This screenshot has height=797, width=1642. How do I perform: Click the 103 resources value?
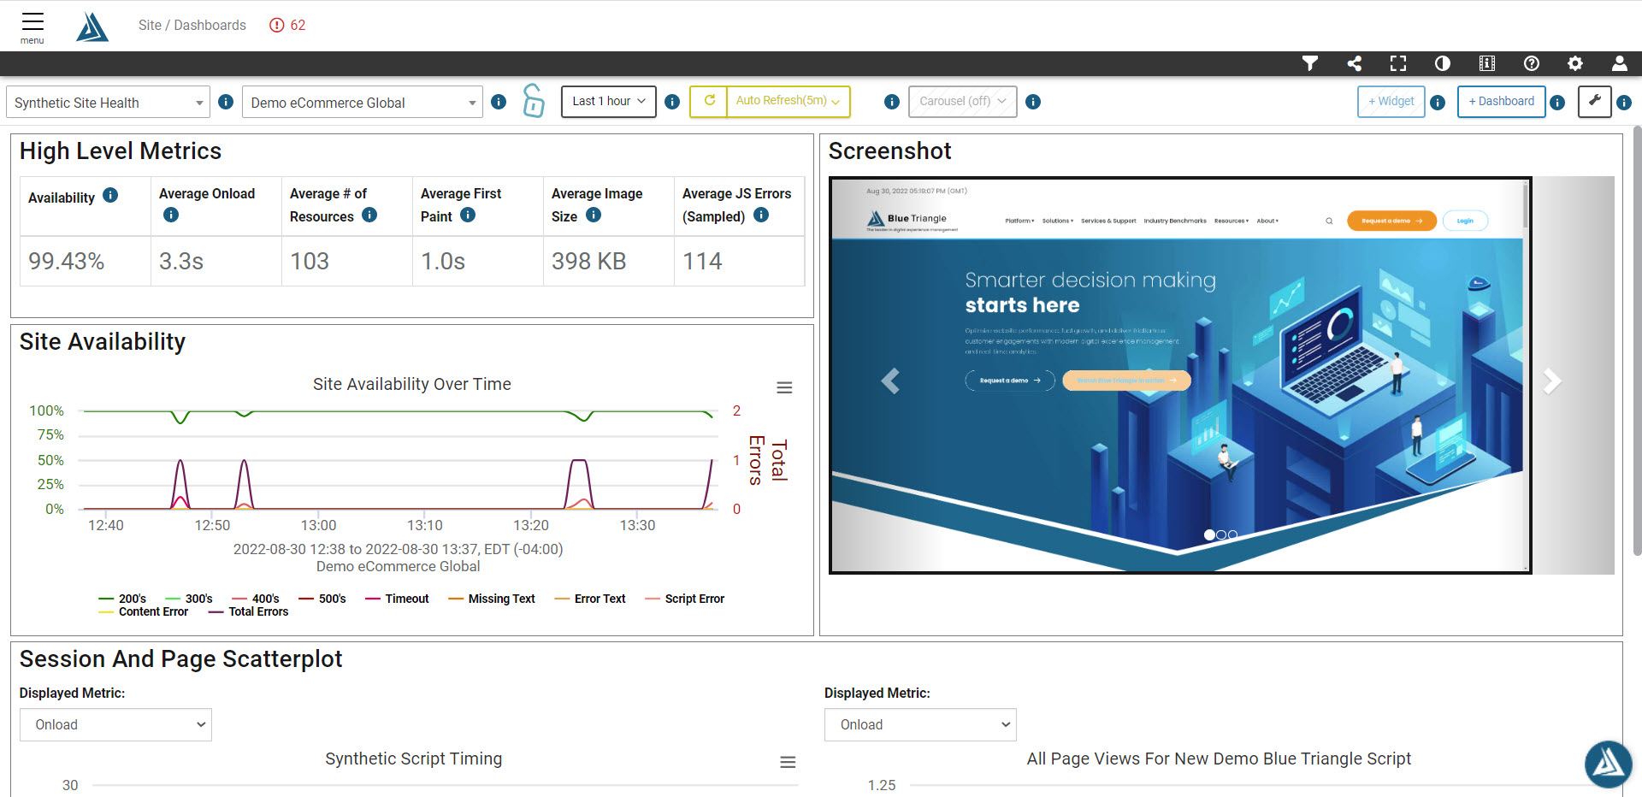(x=310, y=261)
